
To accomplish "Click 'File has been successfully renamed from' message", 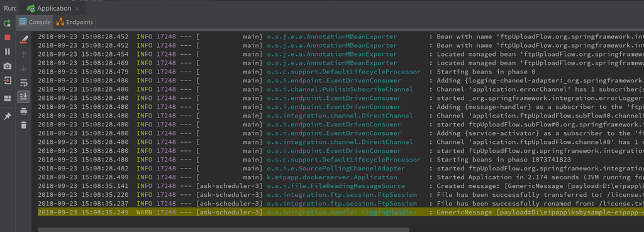I will [516, 204].
